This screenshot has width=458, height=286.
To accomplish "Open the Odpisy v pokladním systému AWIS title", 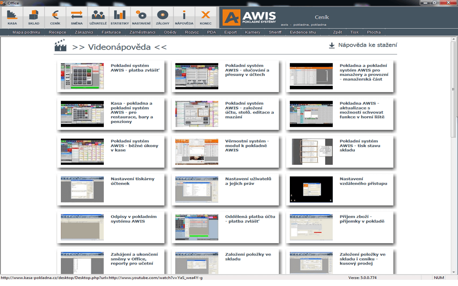I will (x=133, y=219).
